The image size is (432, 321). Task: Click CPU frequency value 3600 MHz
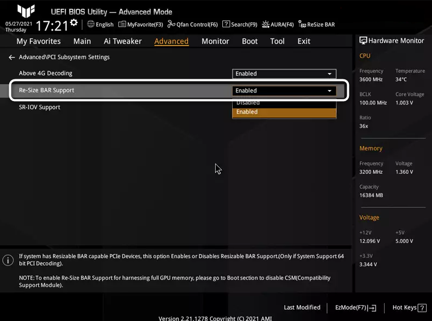371,79
